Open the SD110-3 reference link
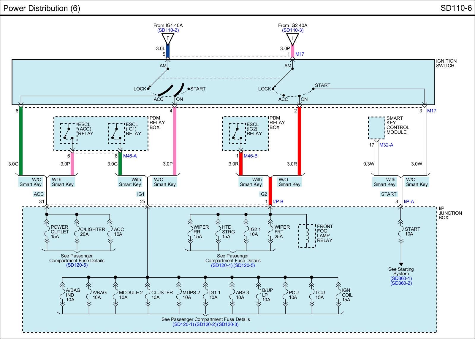 292,30
